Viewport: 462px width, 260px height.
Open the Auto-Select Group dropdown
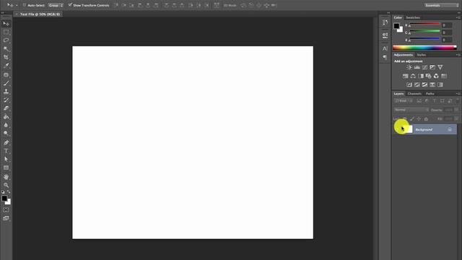(x=56, y=5)
